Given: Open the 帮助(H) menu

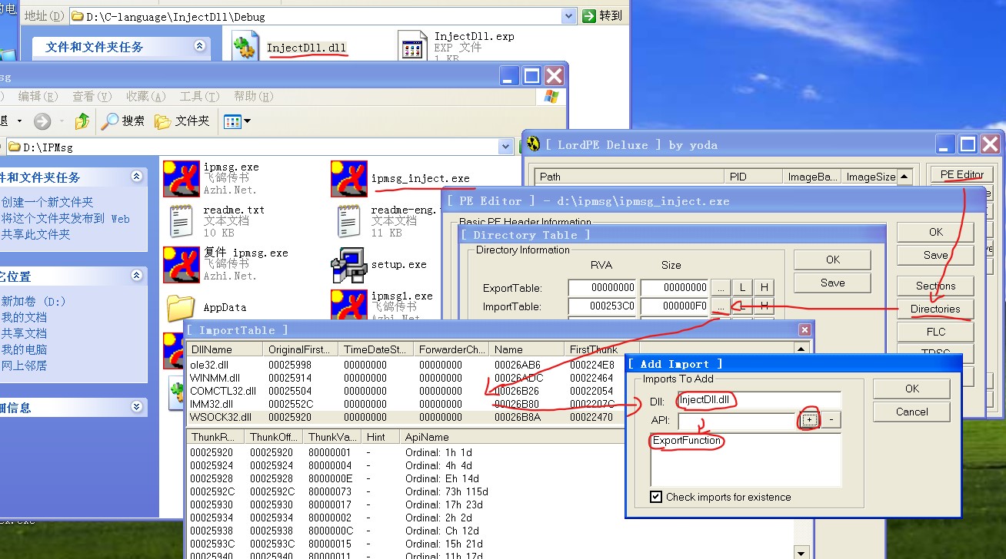Looking at the screenshot, I should click(253, 96).
